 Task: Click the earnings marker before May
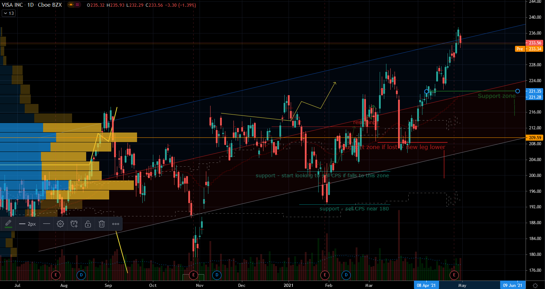pos(454,275)
